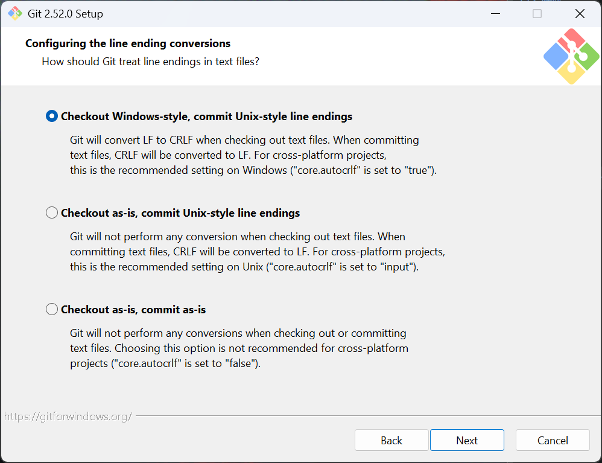
Task: Select the Checkout Windows-style radio button
Action: point(52,117)
